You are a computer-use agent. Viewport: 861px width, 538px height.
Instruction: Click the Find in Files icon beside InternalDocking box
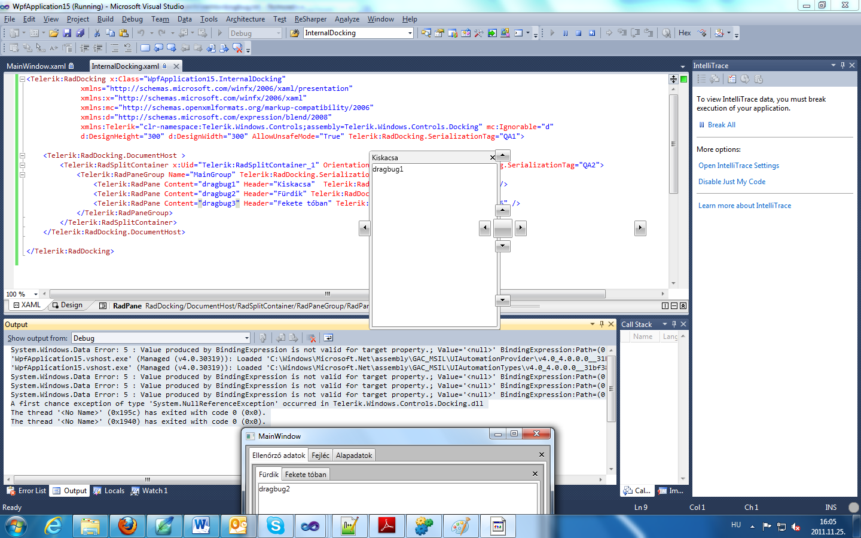tap(294, 33)
